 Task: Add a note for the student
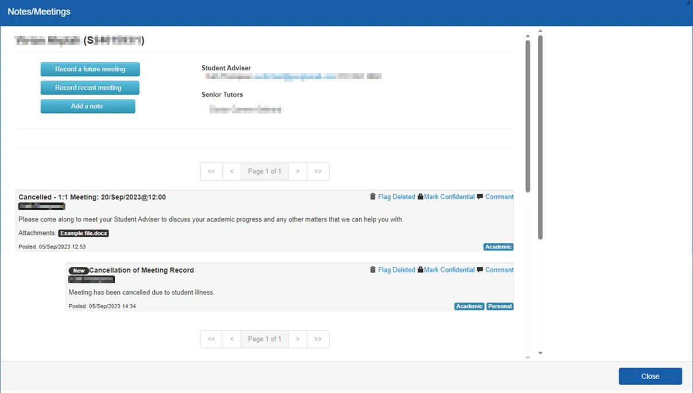(88, 106)
